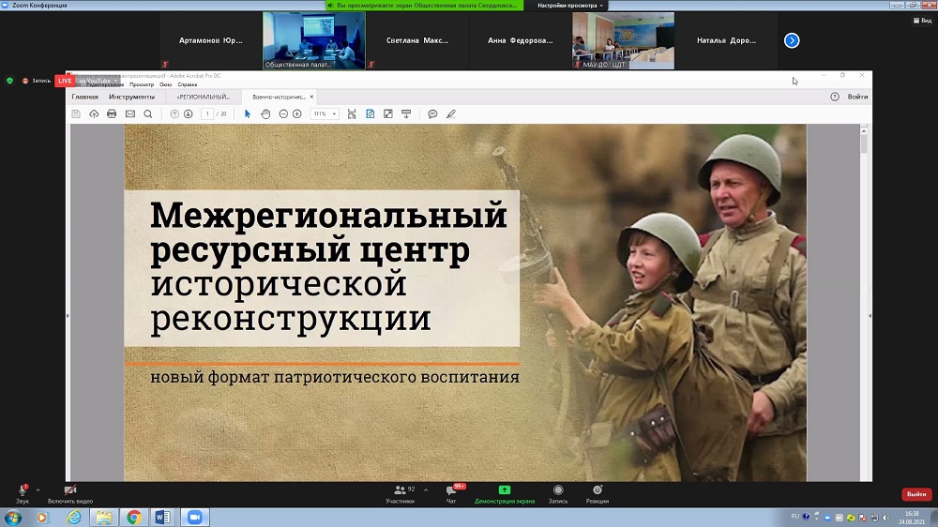This screenshot has height=527, width=938.
Task: Open the Участники participants panel
Action: (401, 493)
